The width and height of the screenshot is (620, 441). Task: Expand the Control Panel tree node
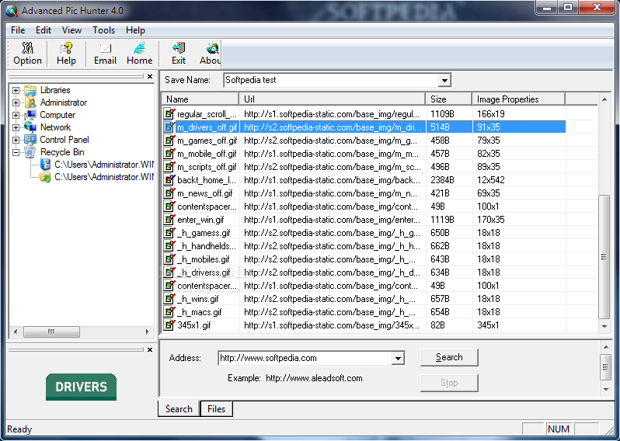16,140
